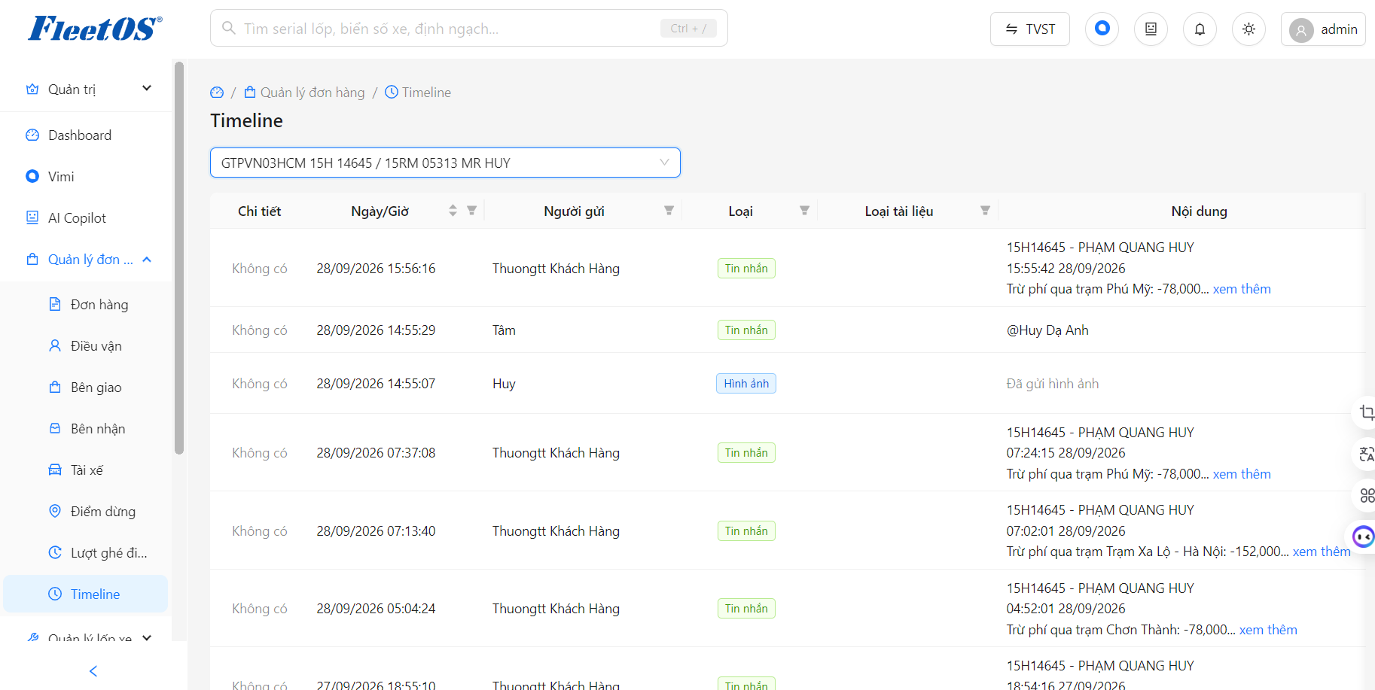Click the apps grid icon on the right edge
The width and height of the screenshot is (1375, 690).
point(1366,495)
